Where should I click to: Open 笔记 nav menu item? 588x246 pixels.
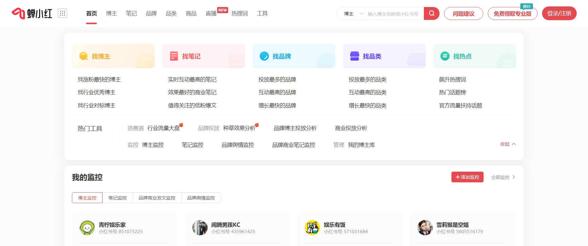(131, 13)
